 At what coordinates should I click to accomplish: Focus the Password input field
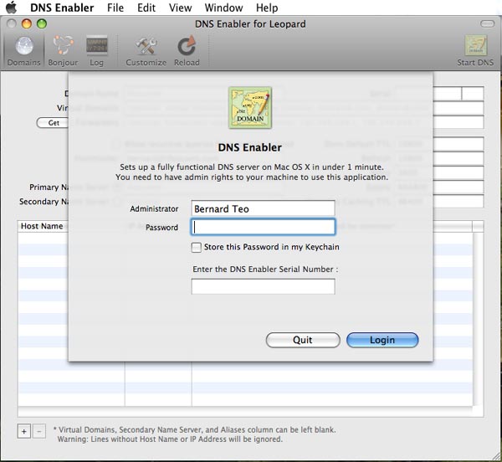(263, 227)
